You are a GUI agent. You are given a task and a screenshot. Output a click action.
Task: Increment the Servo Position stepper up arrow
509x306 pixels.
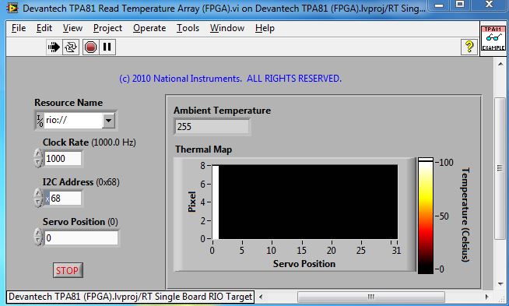point(38,233)
